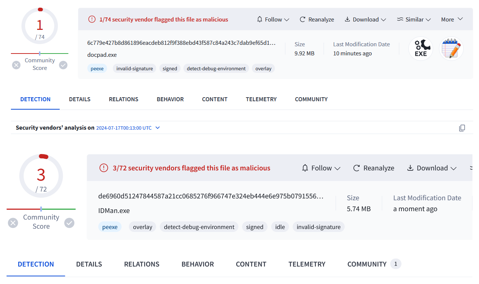Click the notepad application icon for docpad.exe
Screen dimensions: 479x284
(x=451, y=49)
